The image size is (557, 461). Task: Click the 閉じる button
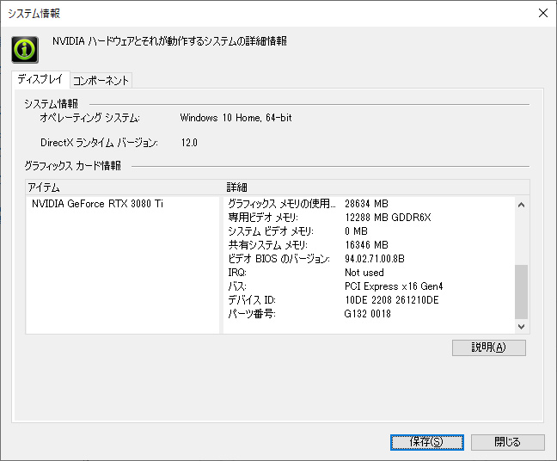[508, 442]
